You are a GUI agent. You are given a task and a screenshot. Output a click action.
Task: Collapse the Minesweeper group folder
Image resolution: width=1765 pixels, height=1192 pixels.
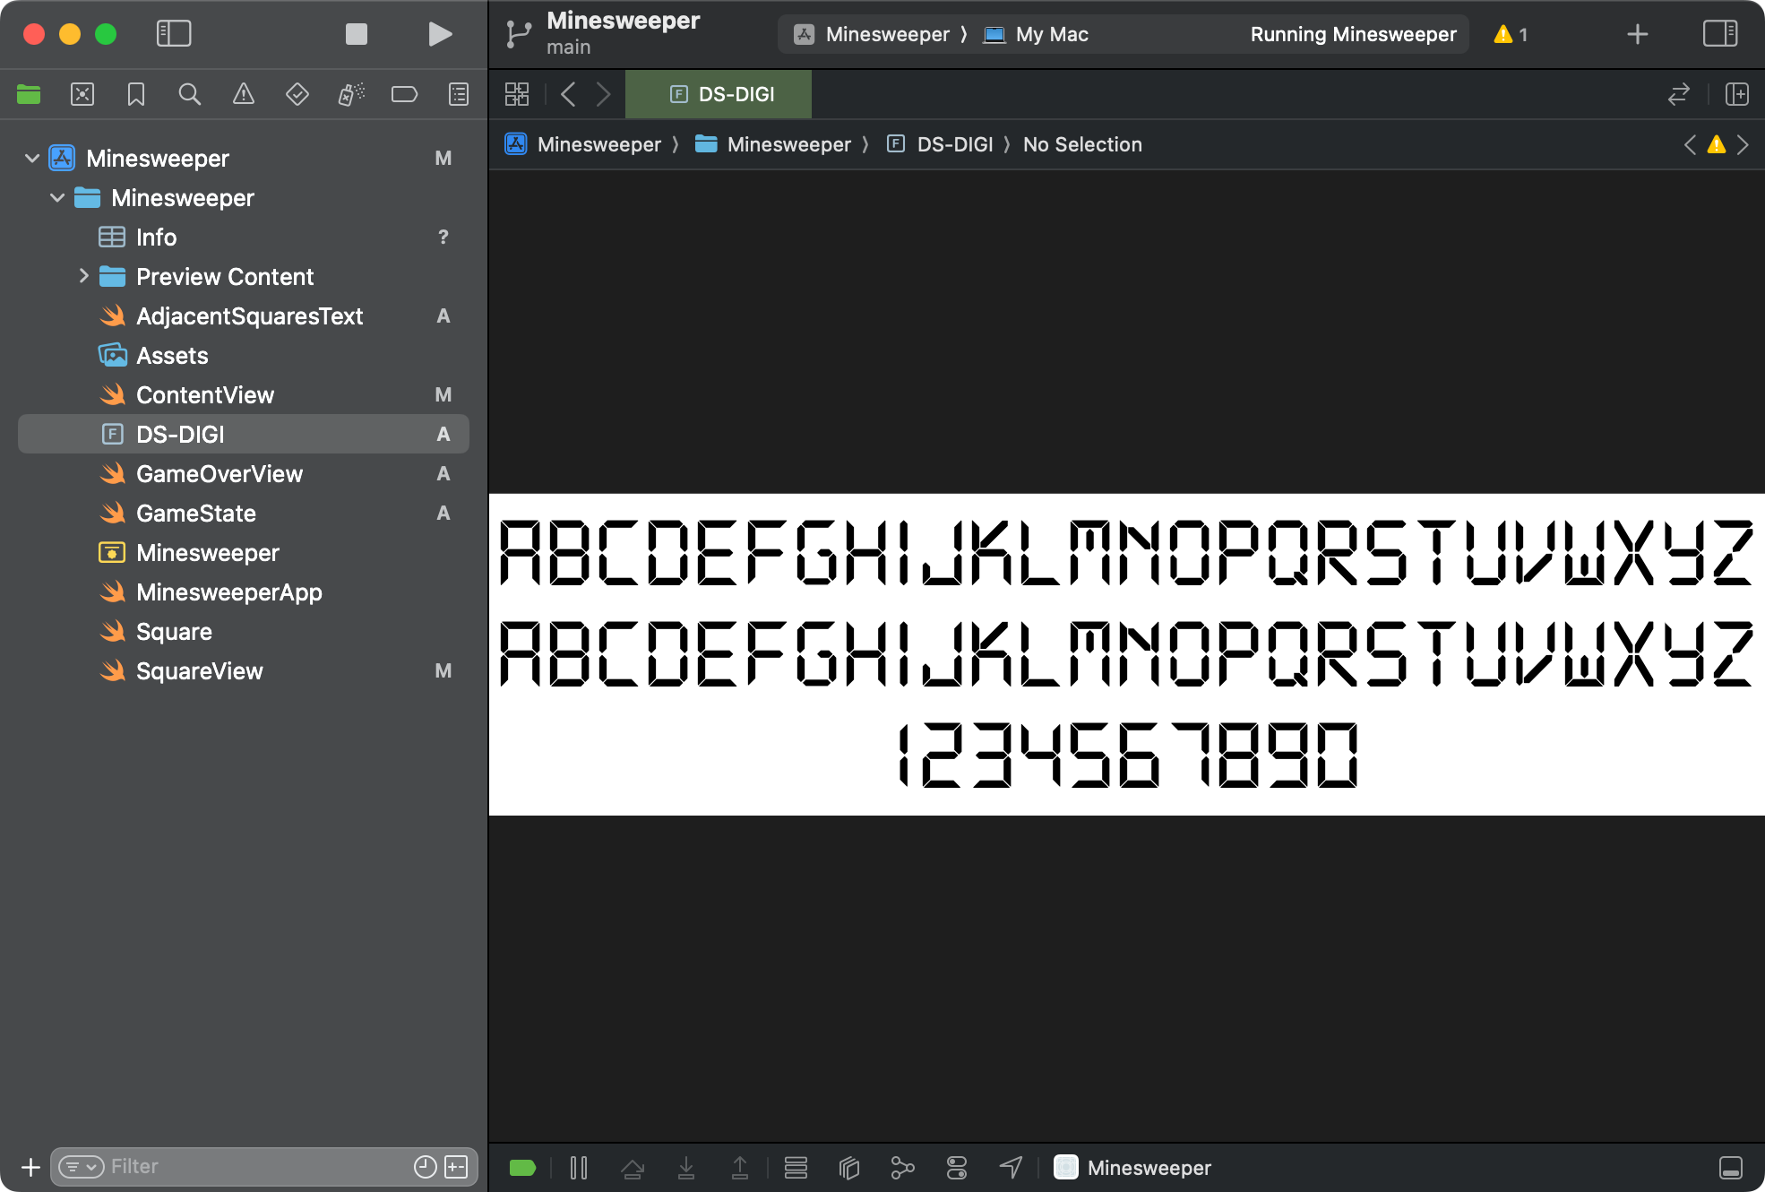click(57, 197)
